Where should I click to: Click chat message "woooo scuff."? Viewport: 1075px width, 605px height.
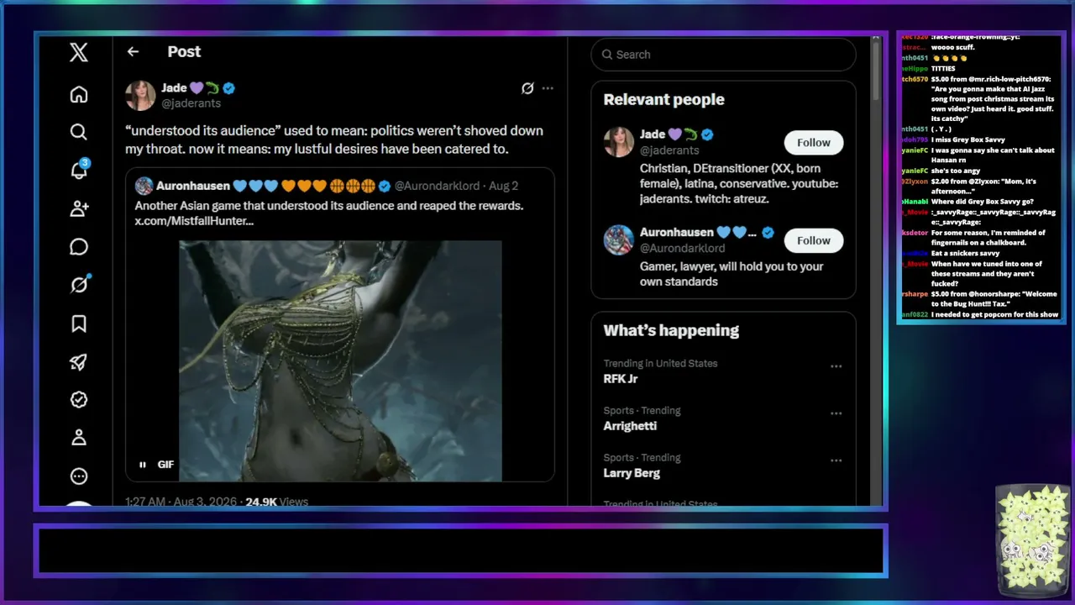click(x=952, y=47)
